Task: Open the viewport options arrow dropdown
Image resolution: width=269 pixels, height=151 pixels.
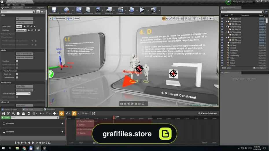Action: (x=50, y=18)
